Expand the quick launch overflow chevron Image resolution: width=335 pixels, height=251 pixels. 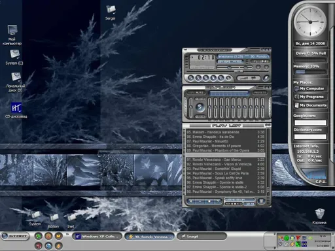pyautogui.click(x=67, y=235)
